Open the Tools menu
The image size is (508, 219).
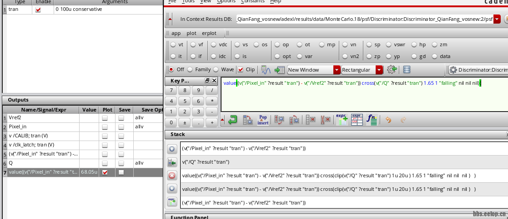pos(188,2)
